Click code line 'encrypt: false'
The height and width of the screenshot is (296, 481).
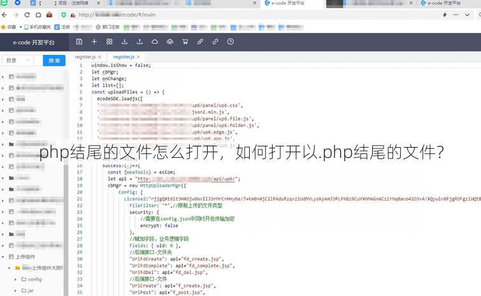159,225
